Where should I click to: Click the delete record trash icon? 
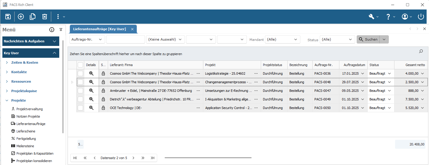click(x=44, y=17)
